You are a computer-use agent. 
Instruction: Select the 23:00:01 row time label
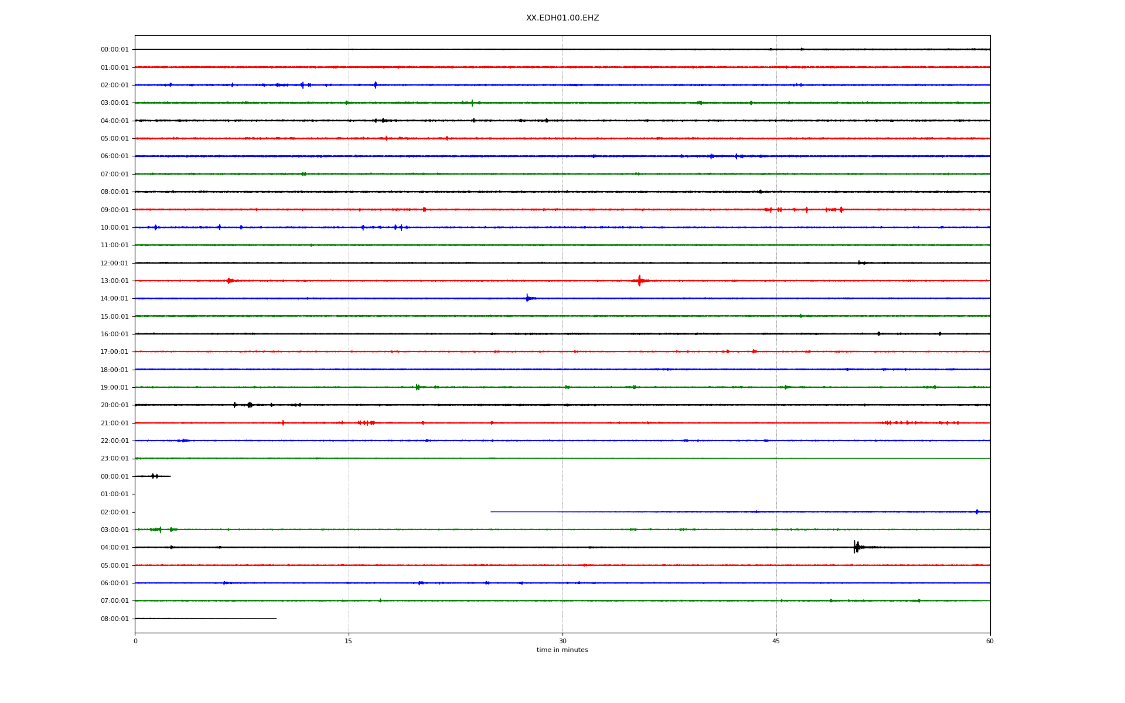114,459
